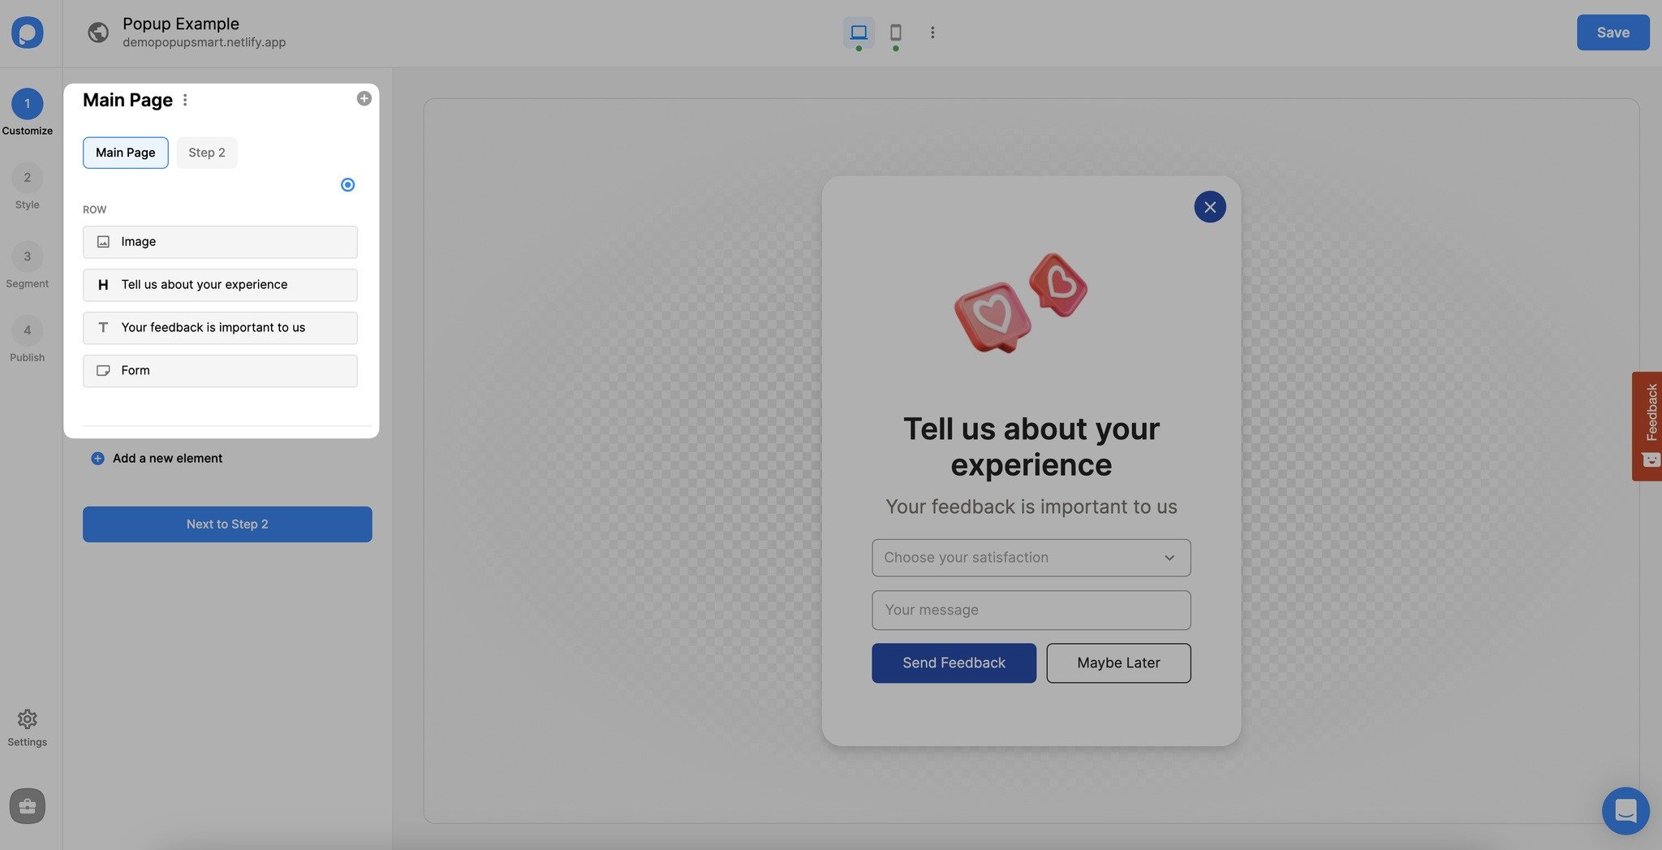Viewport: 1662px width, 850px height.
Task: Click Next to Step 2
Action: tap(227, 524)
